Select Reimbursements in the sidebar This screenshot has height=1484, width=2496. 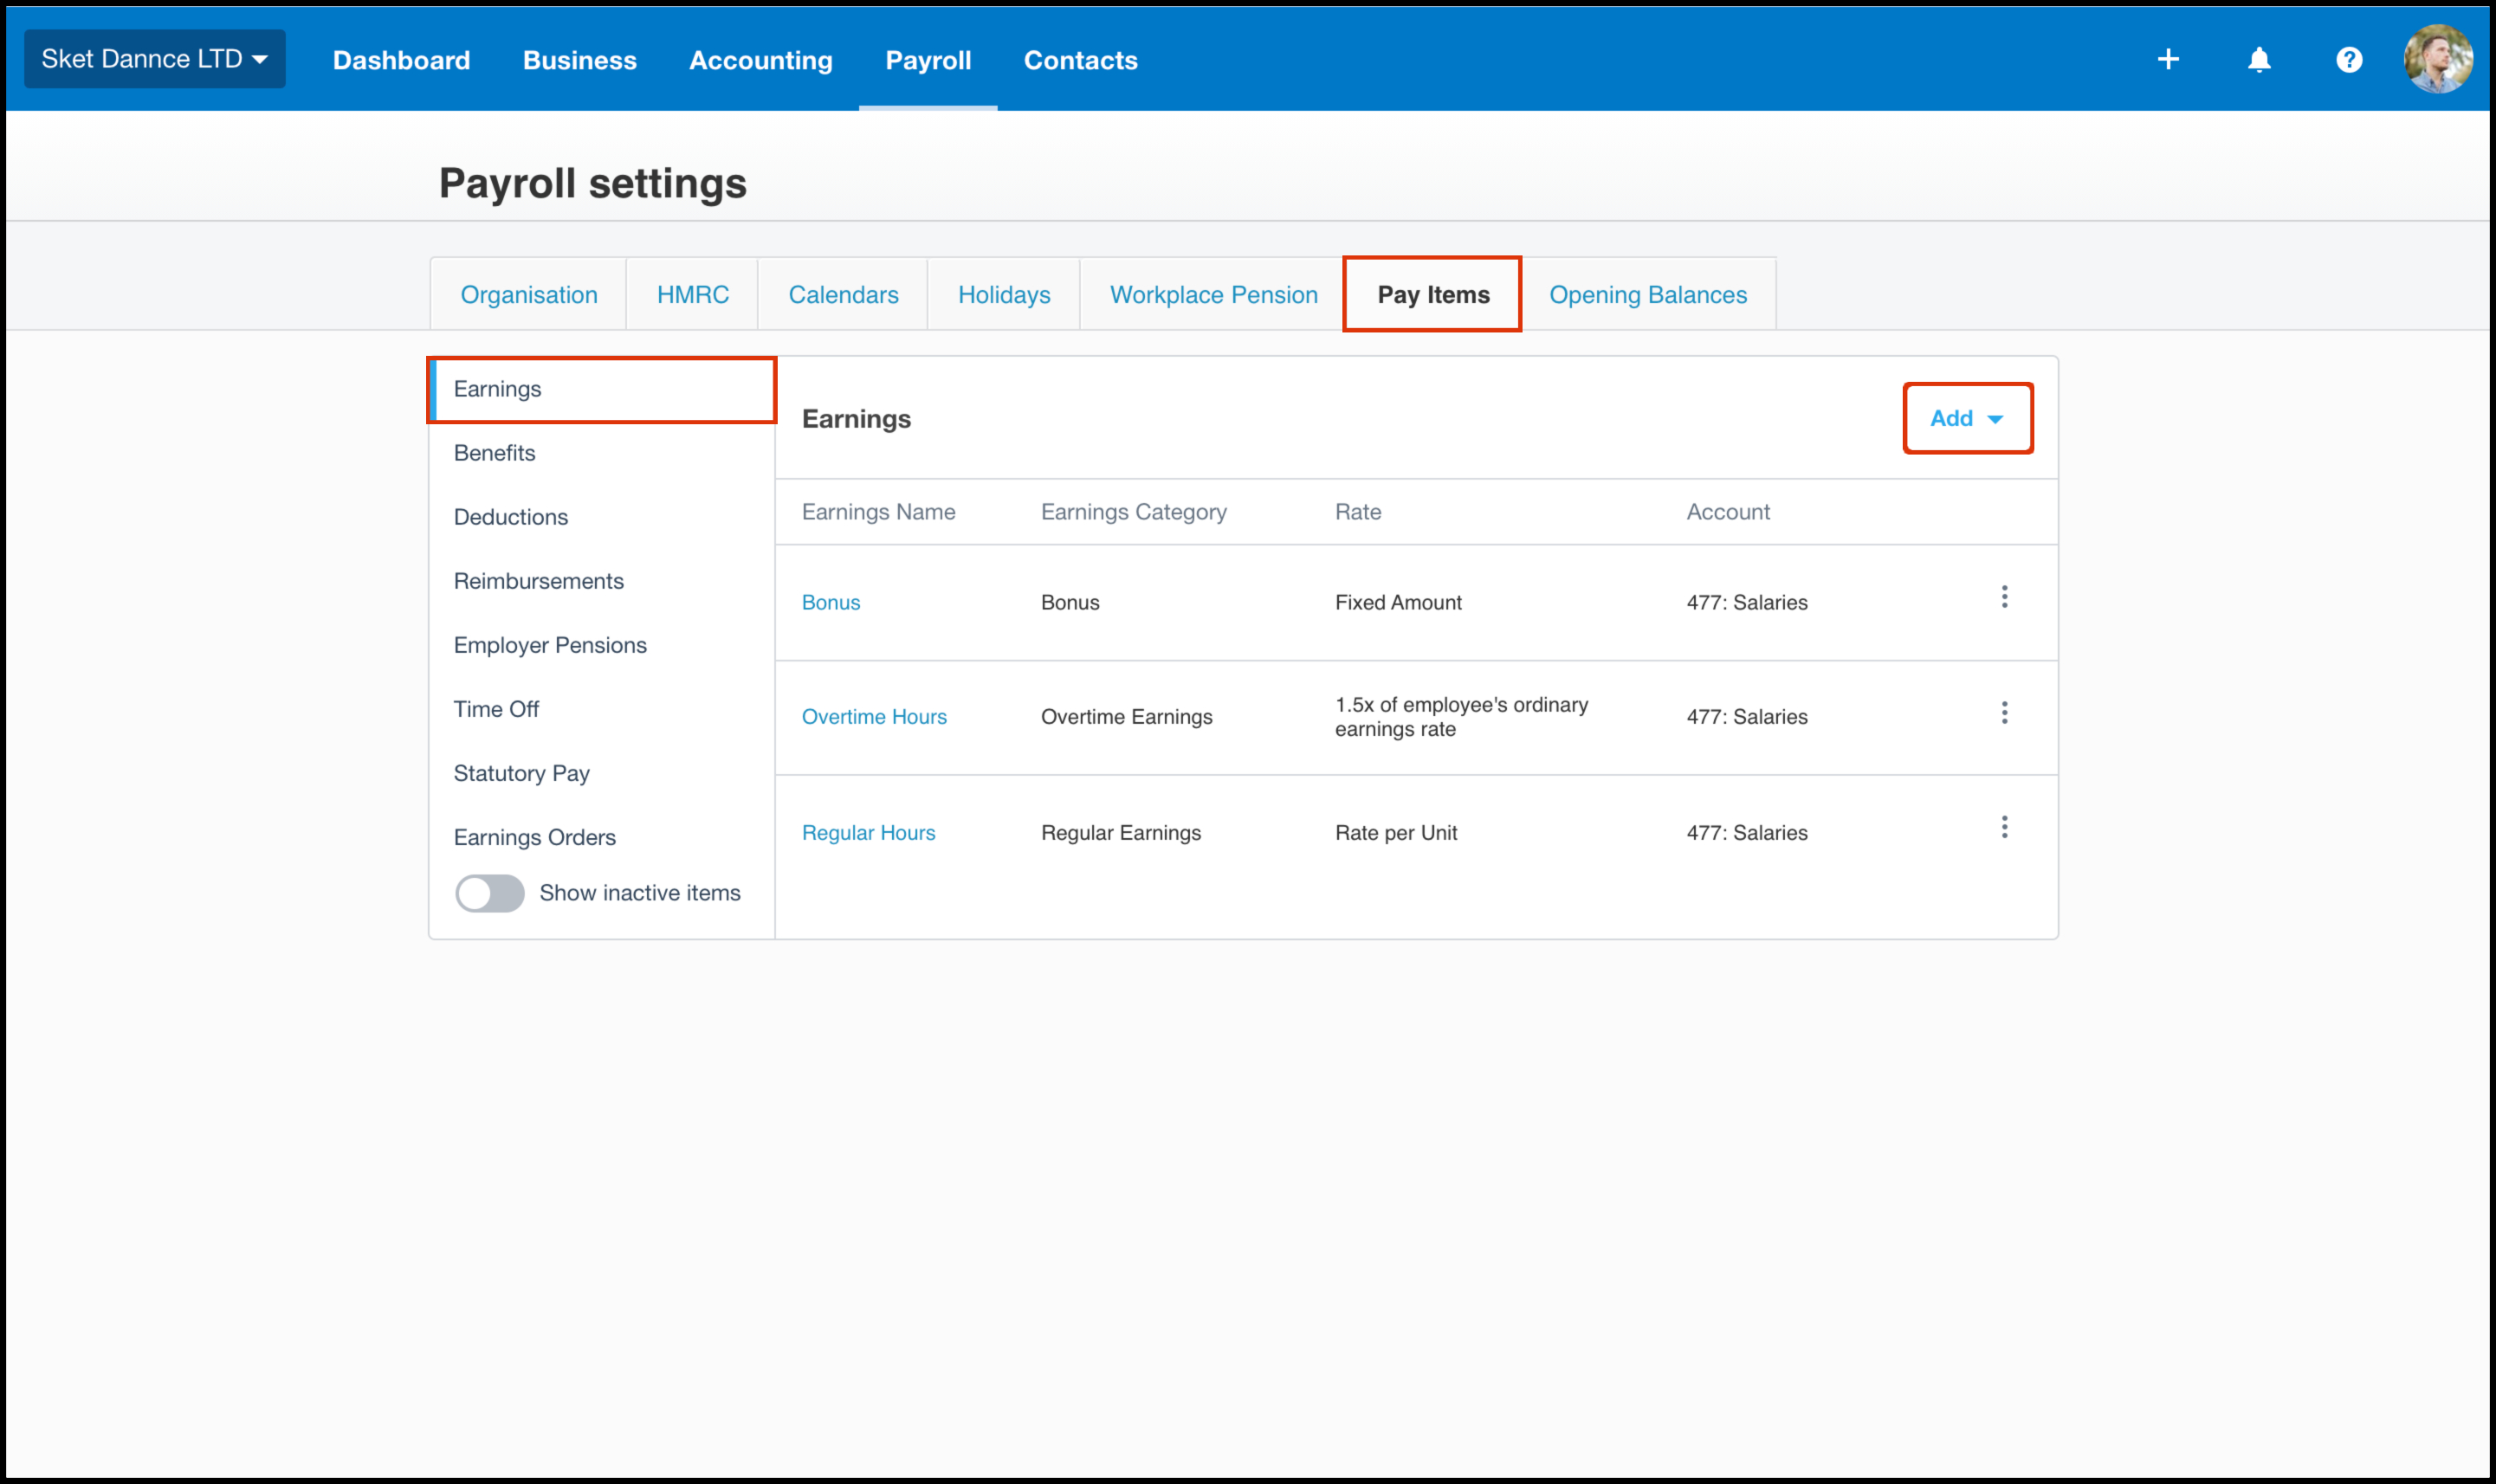coord(603,581)
